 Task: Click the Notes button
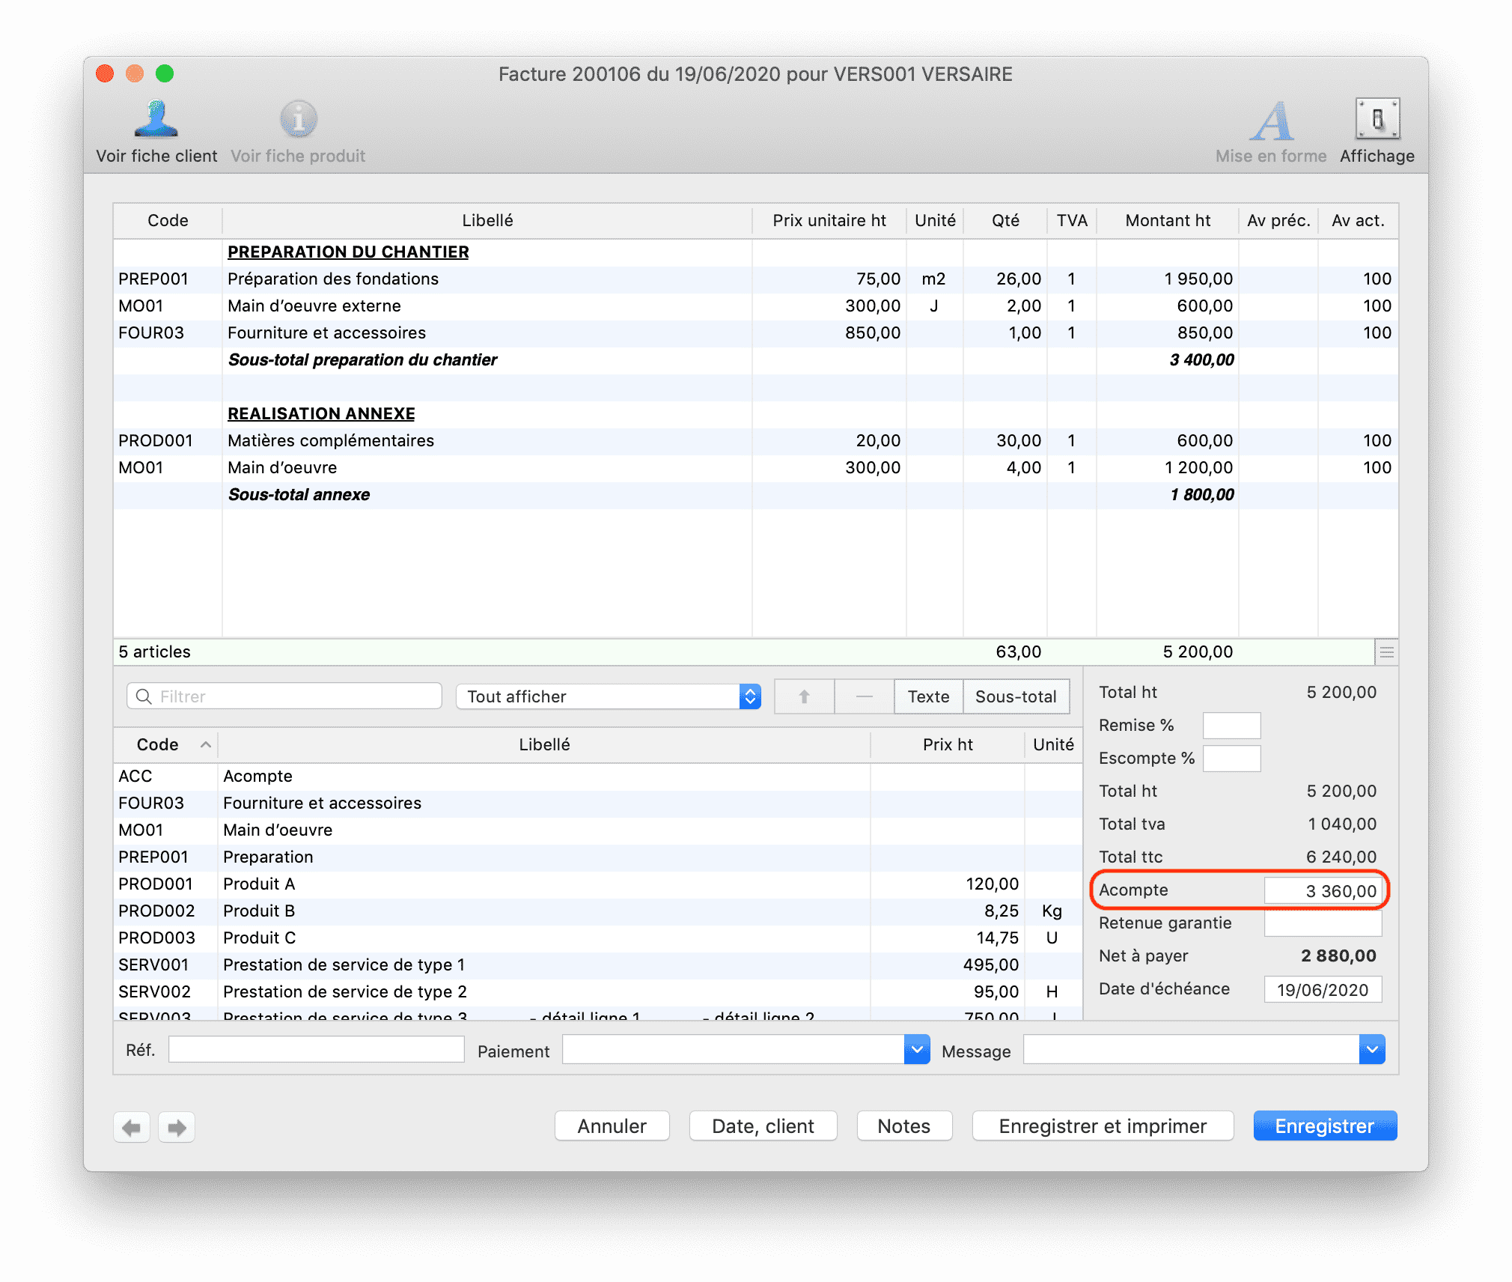point(903,1126)
